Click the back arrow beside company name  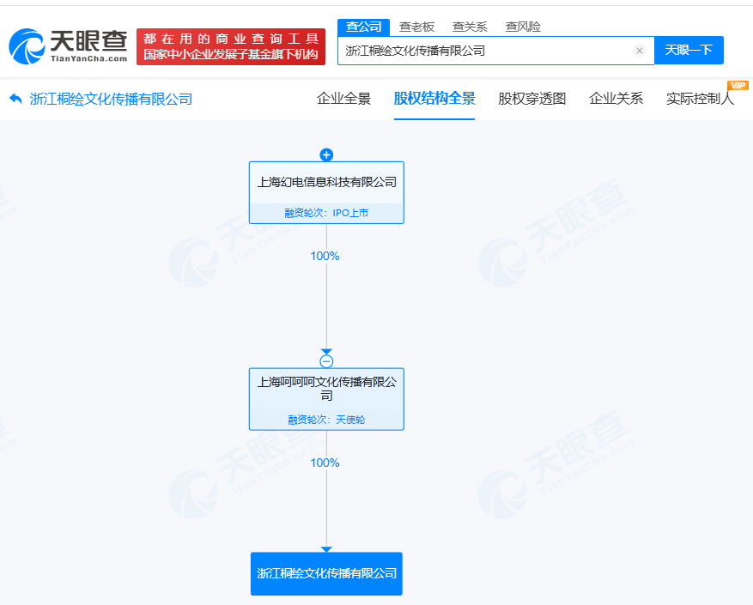pyautogui.click(x=15, y=99)
